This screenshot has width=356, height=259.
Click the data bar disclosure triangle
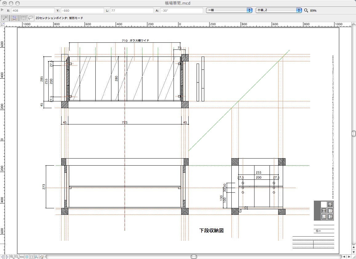[2, 10]
